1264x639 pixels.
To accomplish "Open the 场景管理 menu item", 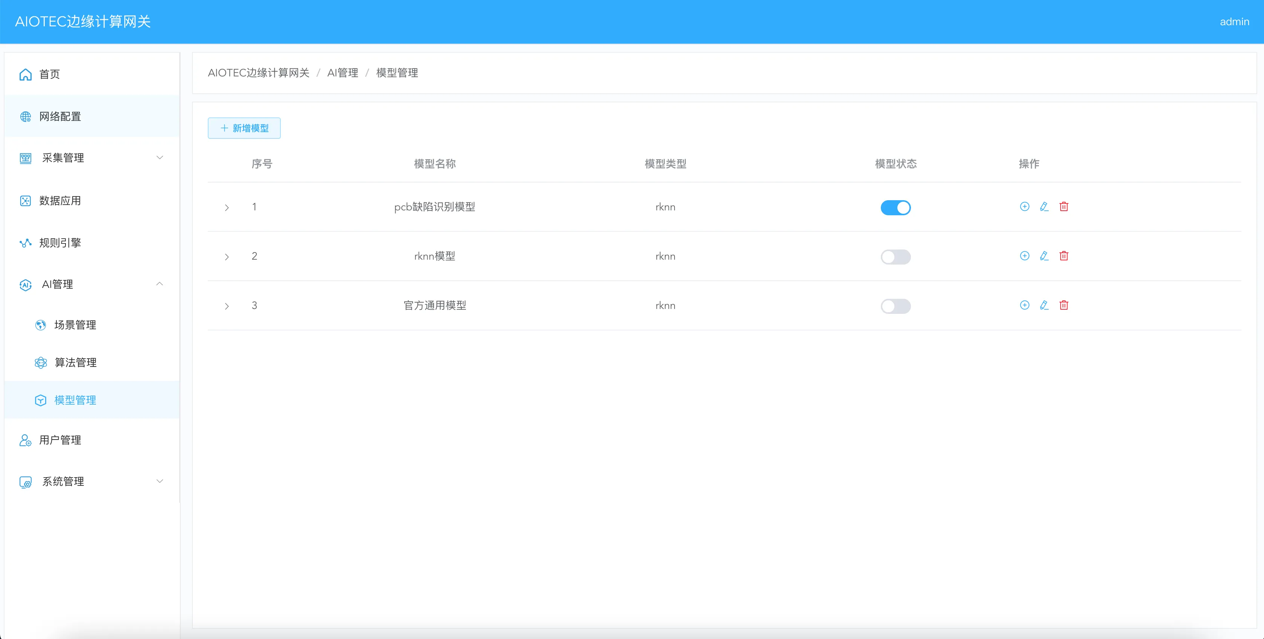I will tap(75, 325).
